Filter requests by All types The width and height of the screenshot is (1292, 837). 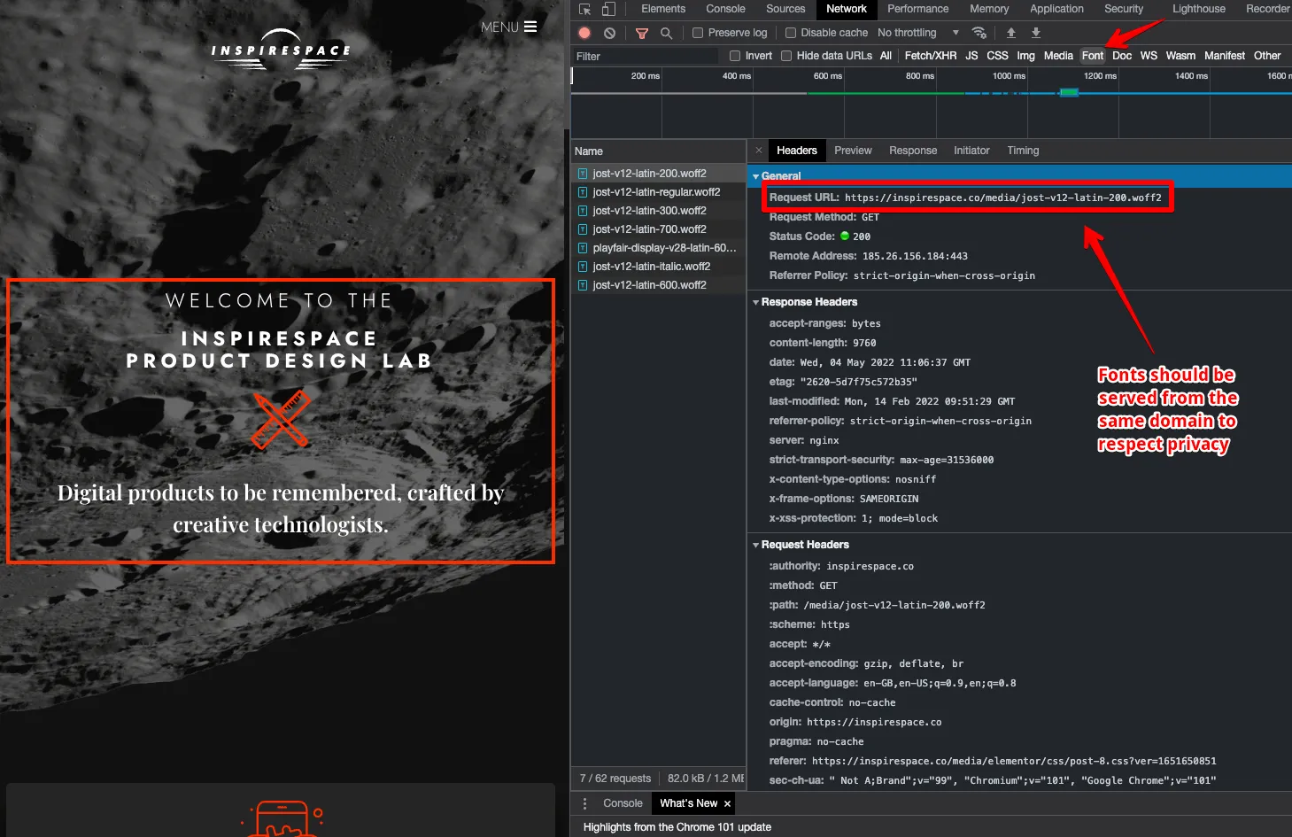click(886, 56)
